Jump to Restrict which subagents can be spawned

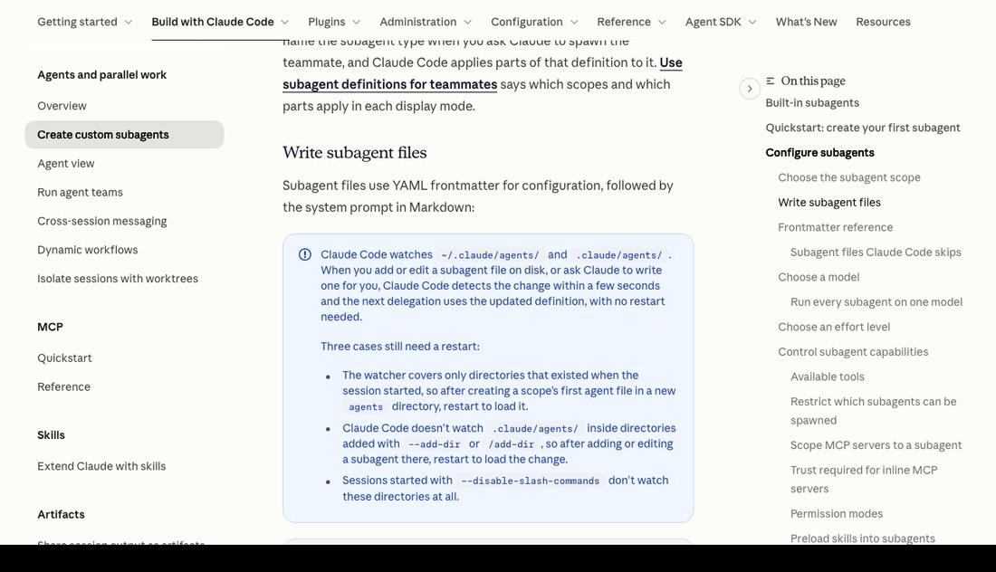point(873,411)
